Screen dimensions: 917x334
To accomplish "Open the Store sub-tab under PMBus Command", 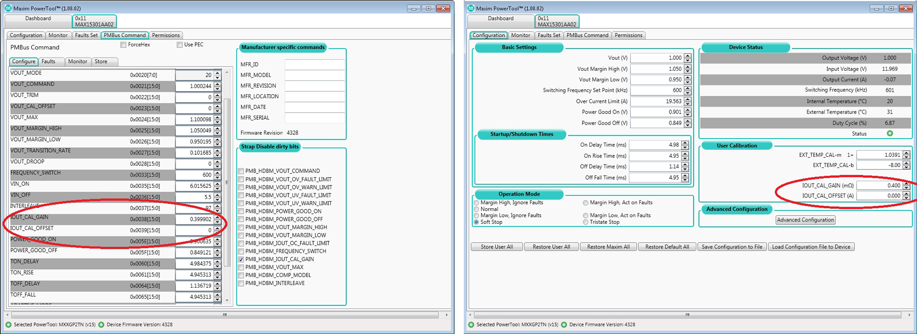I will (x=101, y=62).
